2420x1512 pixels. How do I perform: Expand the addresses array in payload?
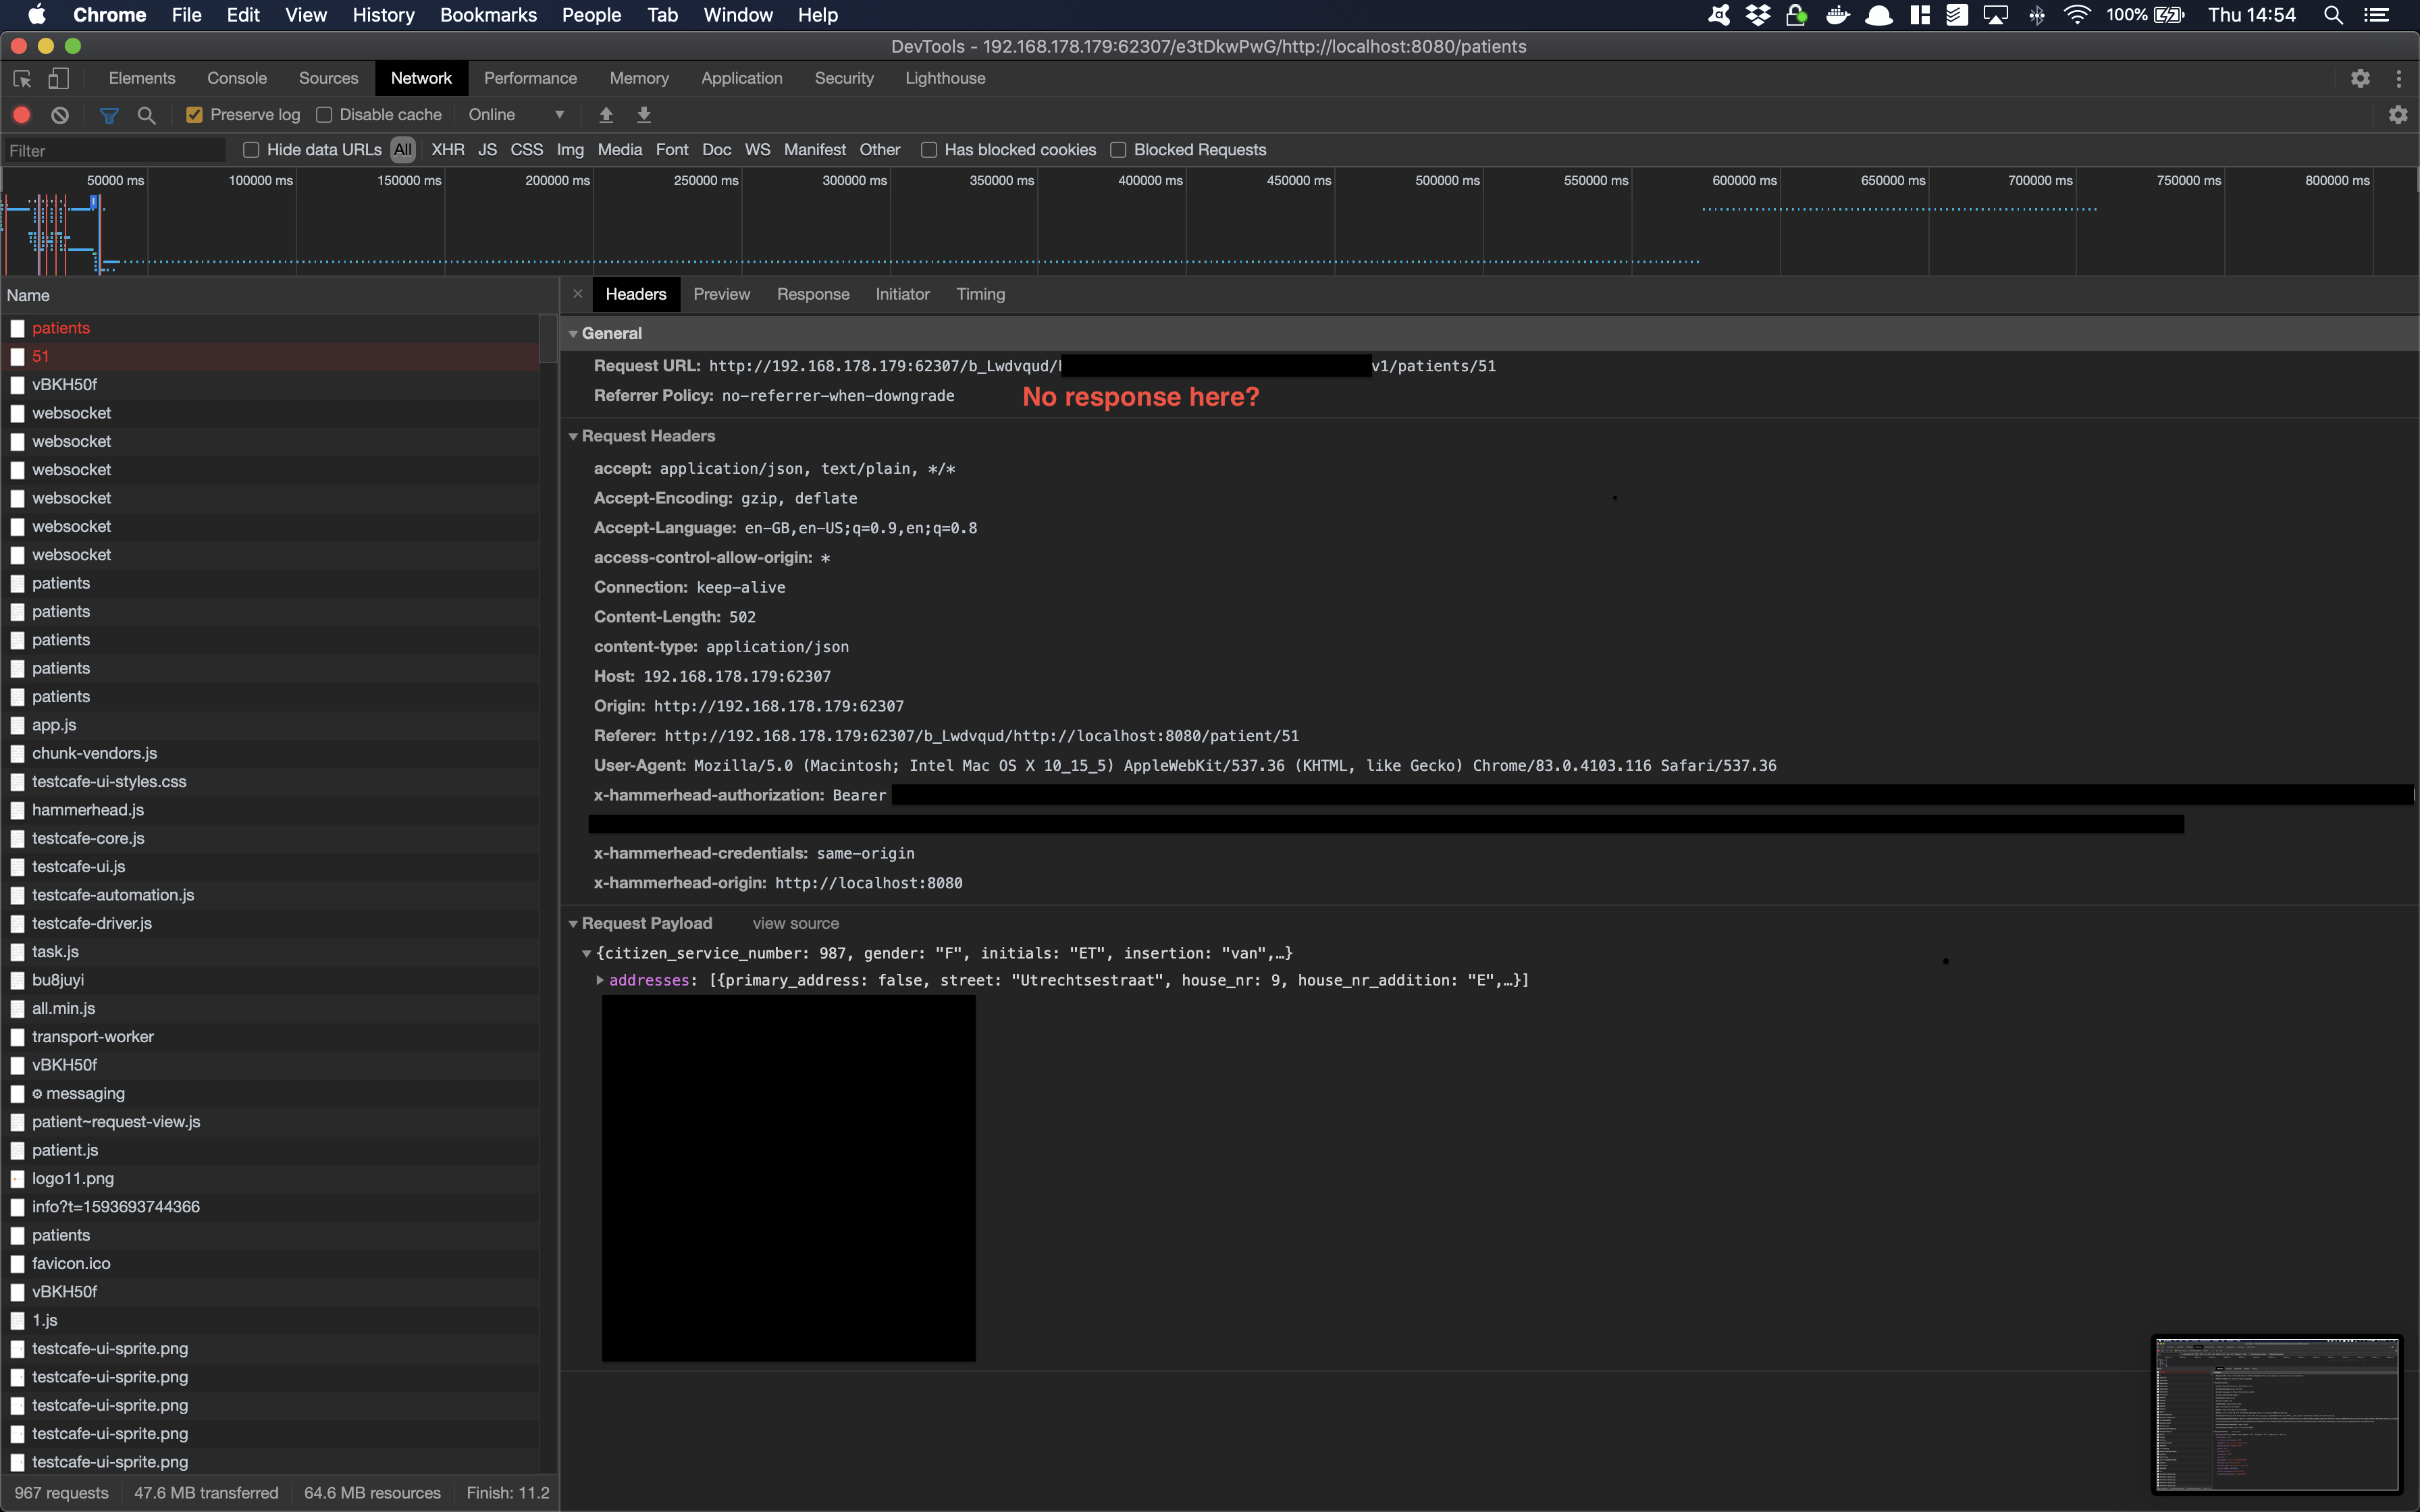click(x=600, y=980)
